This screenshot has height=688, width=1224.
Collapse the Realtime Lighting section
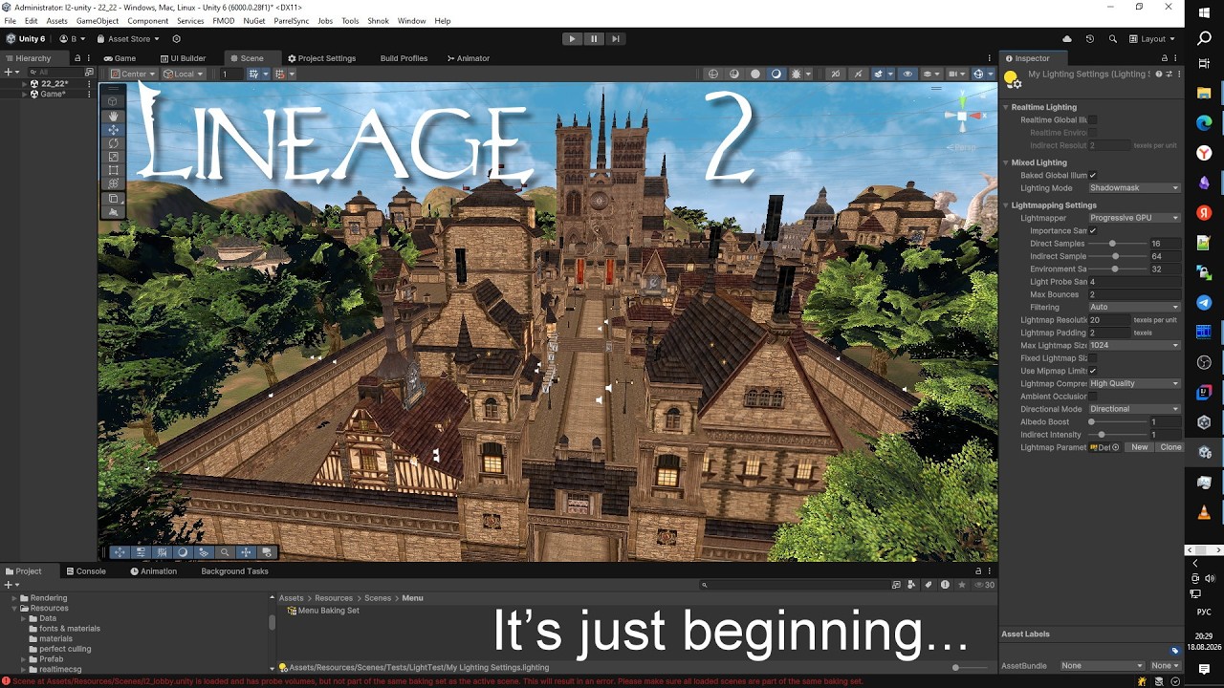coord(1007,107)
